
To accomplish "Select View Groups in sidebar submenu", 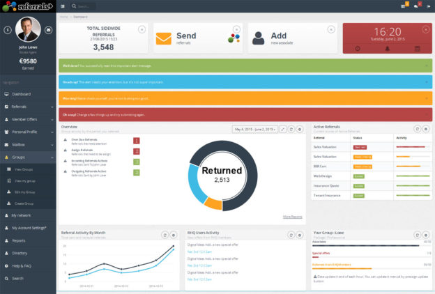I will tap(24, 169).
